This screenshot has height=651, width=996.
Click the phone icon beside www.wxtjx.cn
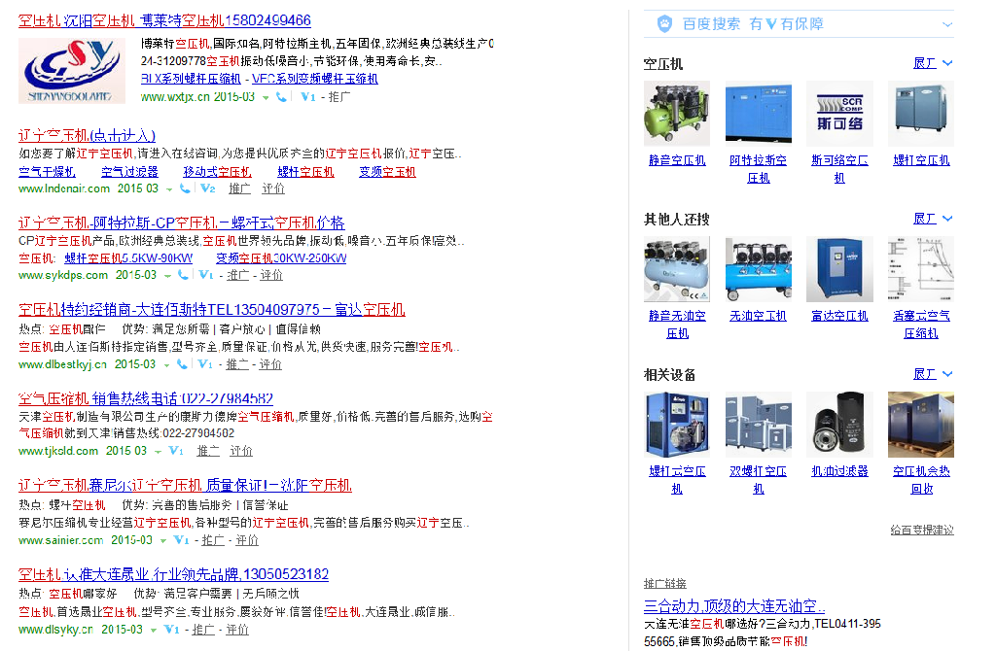pos(281,97)
